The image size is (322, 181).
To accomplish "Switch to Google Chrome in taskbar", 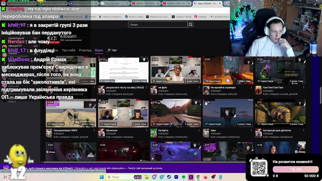I will tap(198, 177).
